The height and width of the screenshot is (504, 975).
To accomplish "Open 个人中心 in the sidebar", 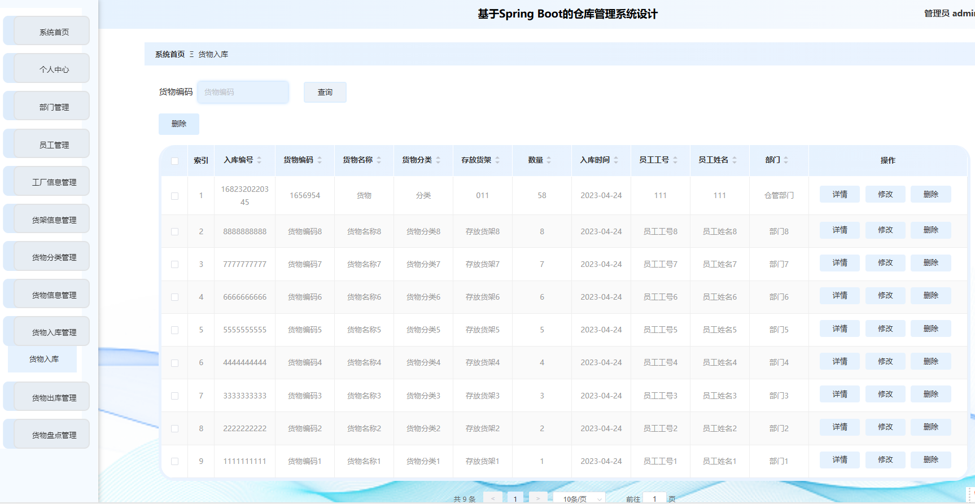I will click(51, 69).
